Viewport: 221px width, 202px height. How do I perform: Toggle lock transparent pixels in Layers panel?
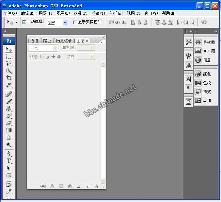tap(42, 57)
